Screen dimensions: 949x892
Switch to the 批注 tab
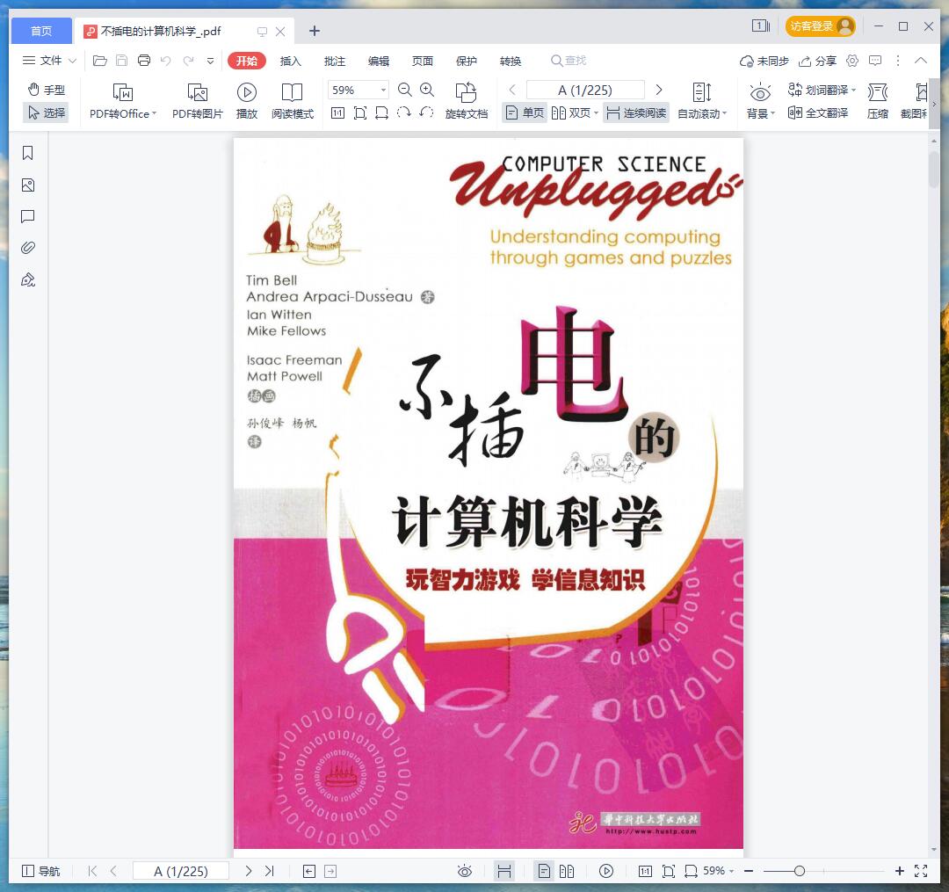335,62
